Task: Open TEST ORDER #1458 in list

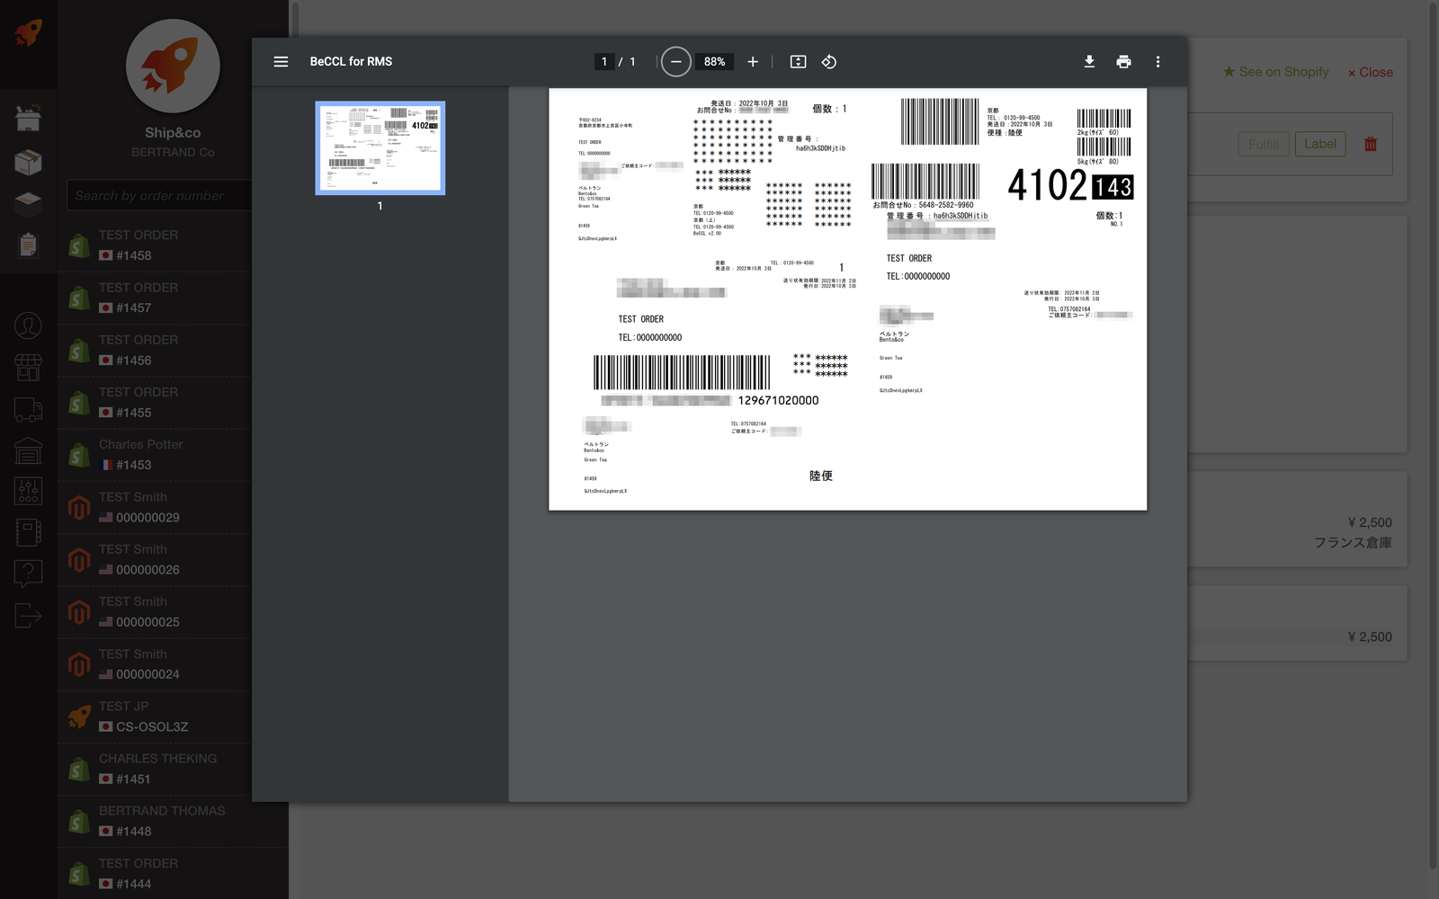Action: pyautogui.click(x=153, y=245)
